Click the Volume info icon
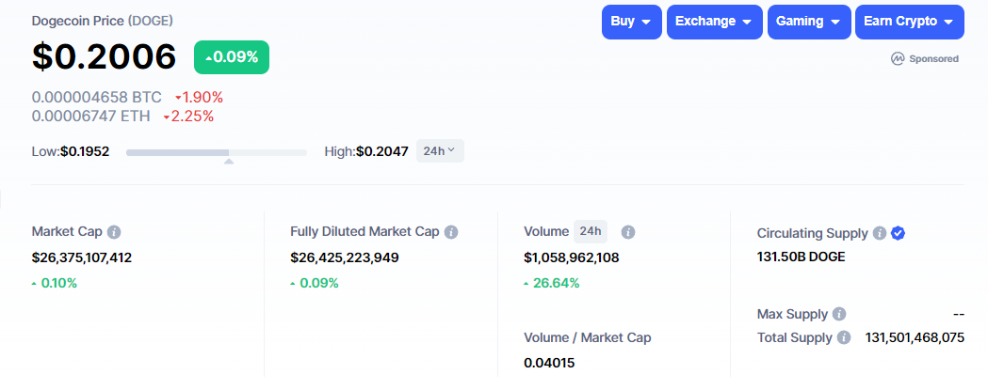This screenshot has width=988, height=390. (627, 232)
